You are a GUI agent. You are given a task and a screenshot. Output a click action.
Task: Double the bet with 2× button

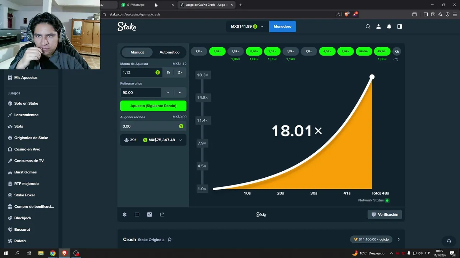click(x=180, y=72)
